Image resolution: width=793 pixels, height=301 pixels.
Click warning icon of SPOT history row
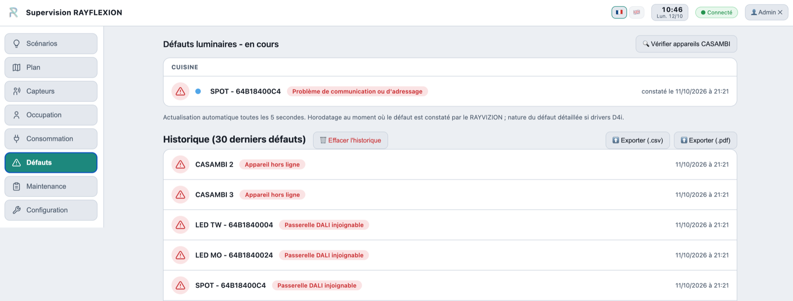[180, 286]
